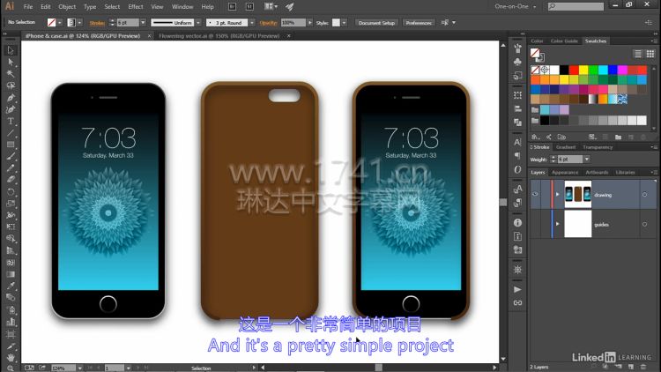Viewport: 661px width, 372px height.
Task: Open the Window menu
Action: click(182, 7)
